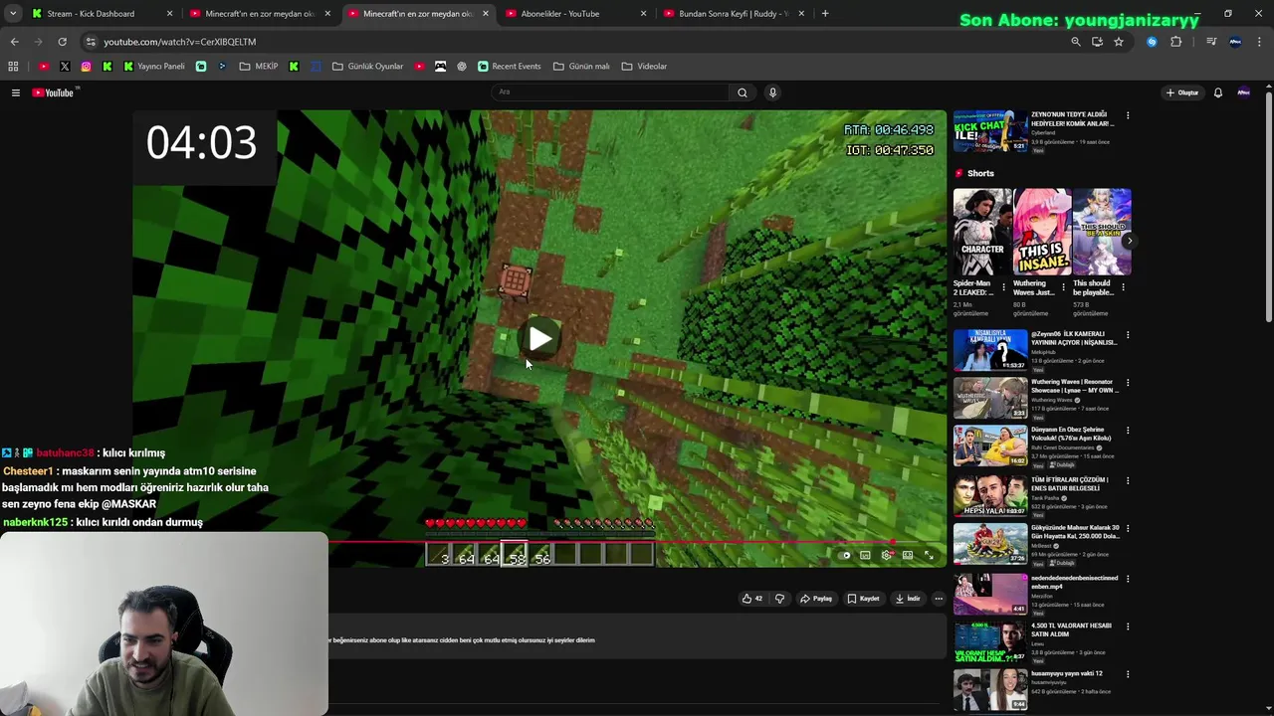Expand the Günlük Oyunlar bookmarks folder
Screen dimensions: 1274x716
coord(367,67)
